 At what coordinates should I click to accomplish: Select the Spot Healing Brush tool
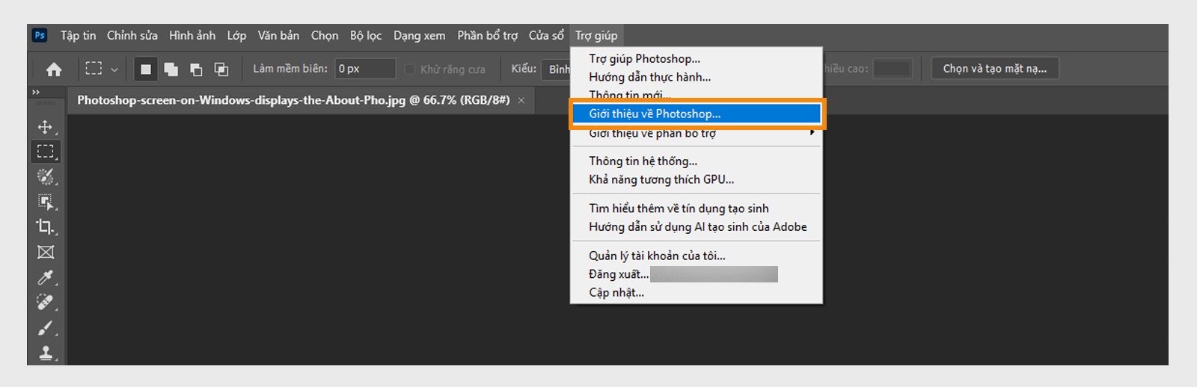click(46, 303)
